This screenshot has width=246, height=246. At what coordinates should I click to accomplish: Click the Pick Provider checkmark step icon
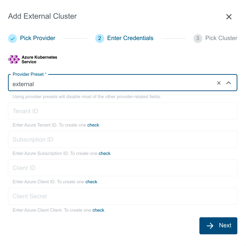pos(12,38)
